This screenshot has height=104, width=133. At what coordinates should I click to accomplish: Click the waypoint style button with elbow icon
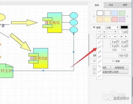click(x=99, y=37)
